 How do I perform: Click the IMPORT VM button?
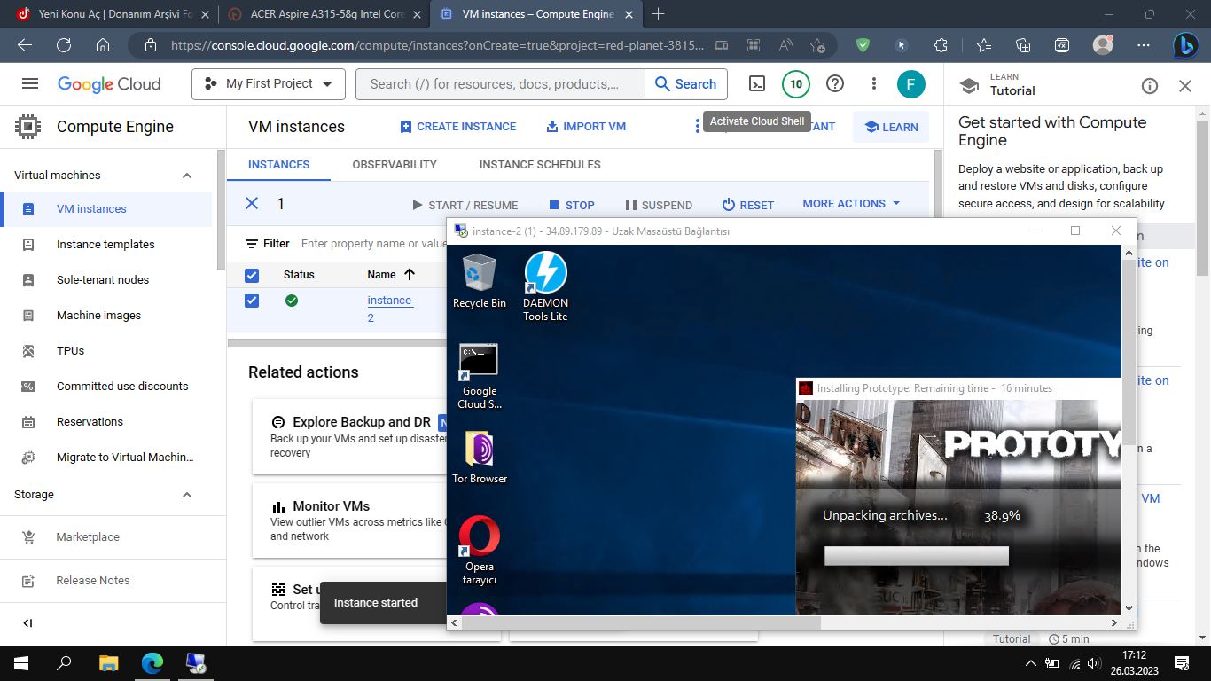click(585, 127)
